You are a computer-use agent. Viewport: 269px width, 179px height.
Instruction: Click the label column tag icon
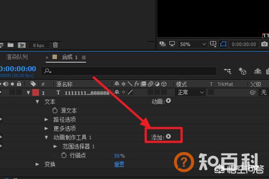pyautogui.click(x=33, y=84)
